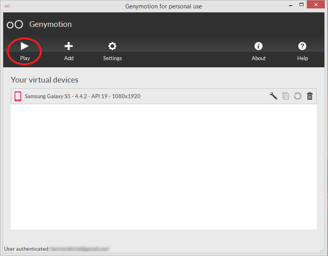Select the Samsung Galaxy S5 device row
Image resolution: width=328 pixels, height=256 pixels.
pos(163,96)
